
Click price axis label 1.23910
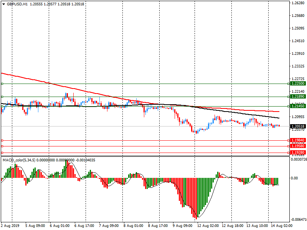click(298, 54)
